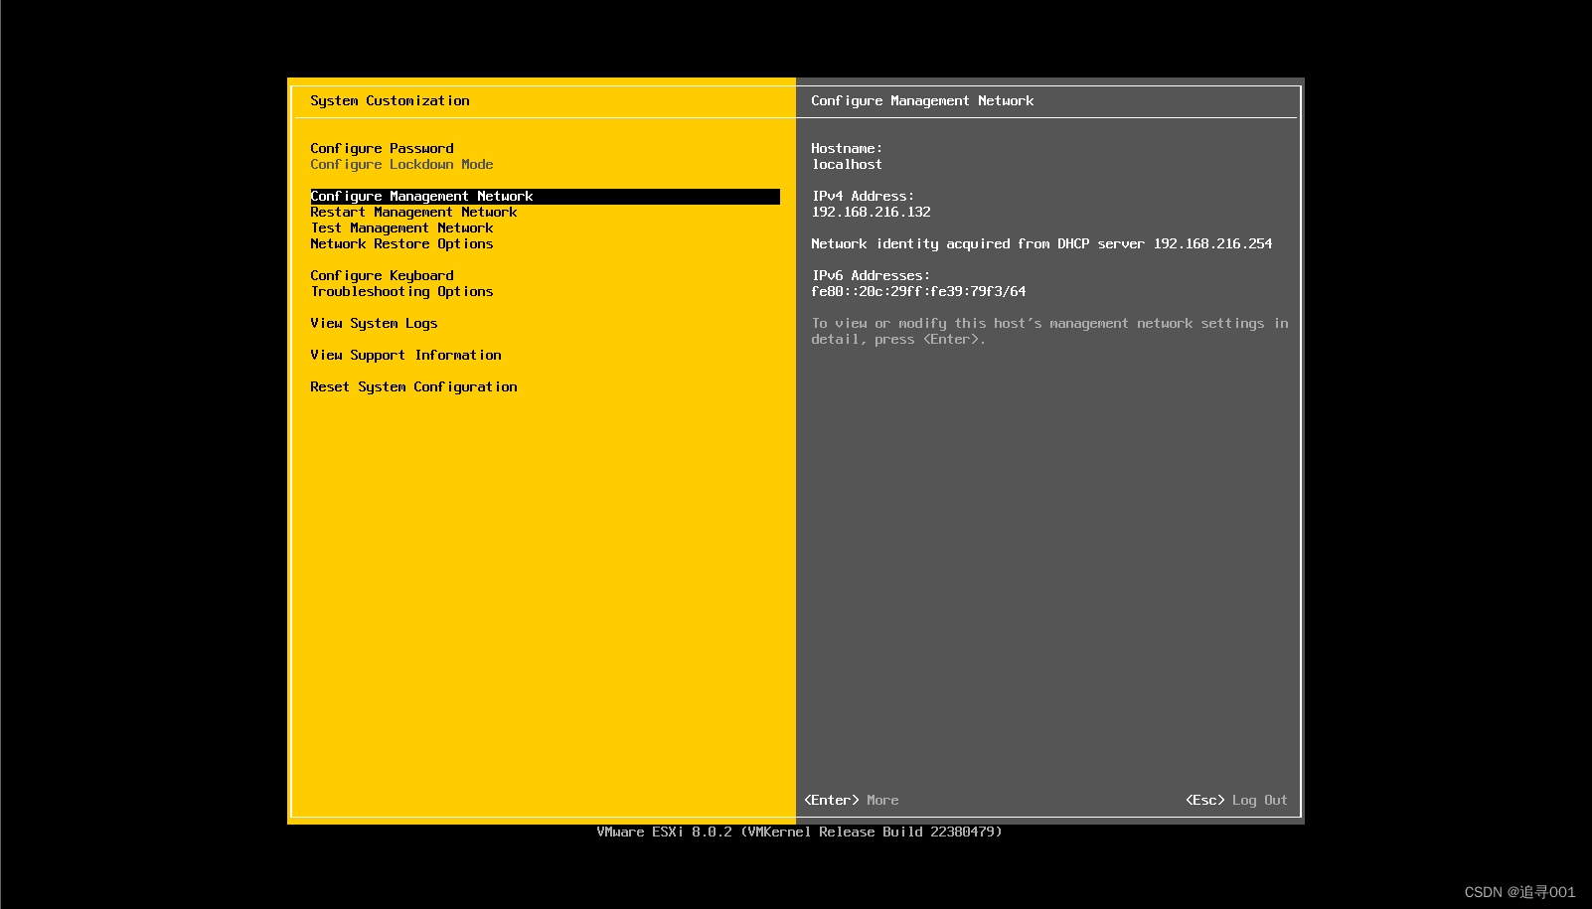Click IPv6 address fe80::20c:29ff:fe39:79f3/64
This screenshot has height=909, width=1592.
[x=918, y=292]
